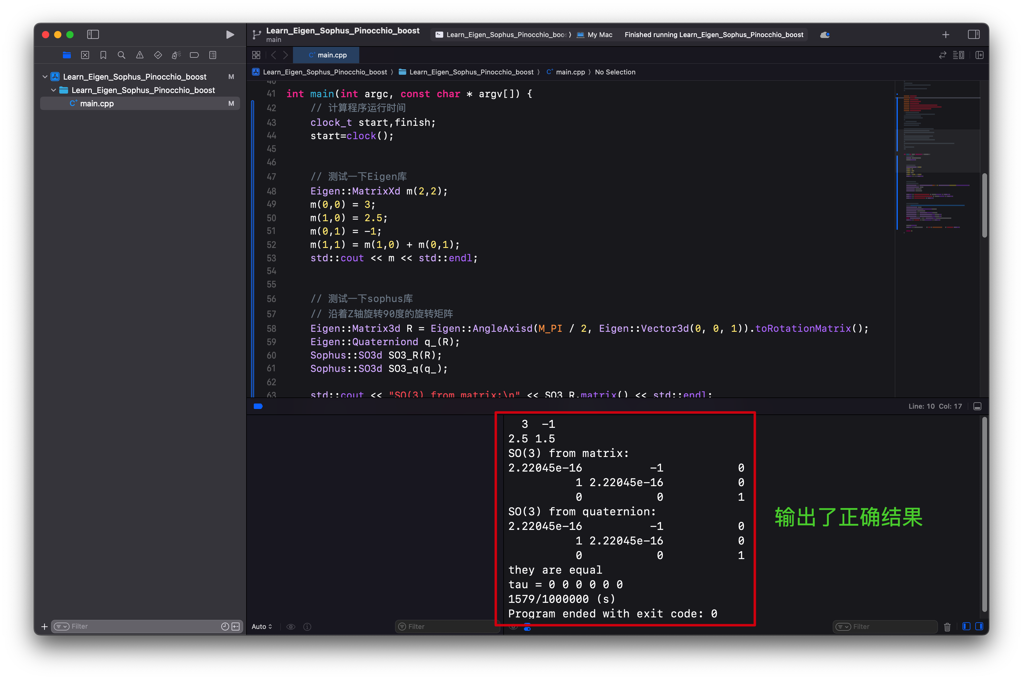
Task: Click the print description info icon
Action: (x=308, y=627)
